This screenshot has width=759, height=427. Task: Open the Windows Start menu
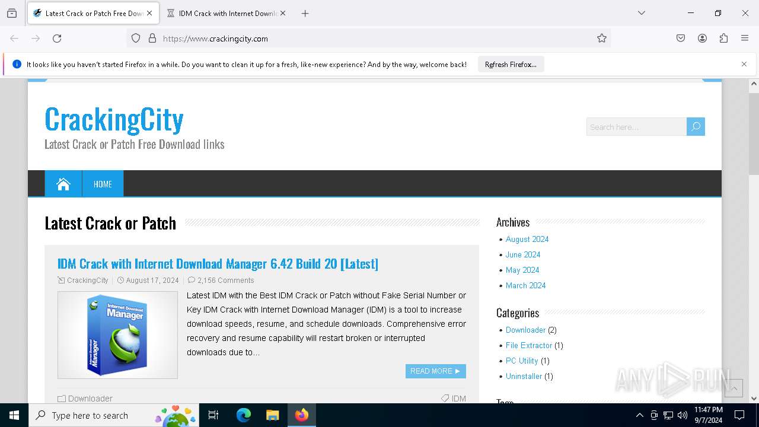point(14,415)
